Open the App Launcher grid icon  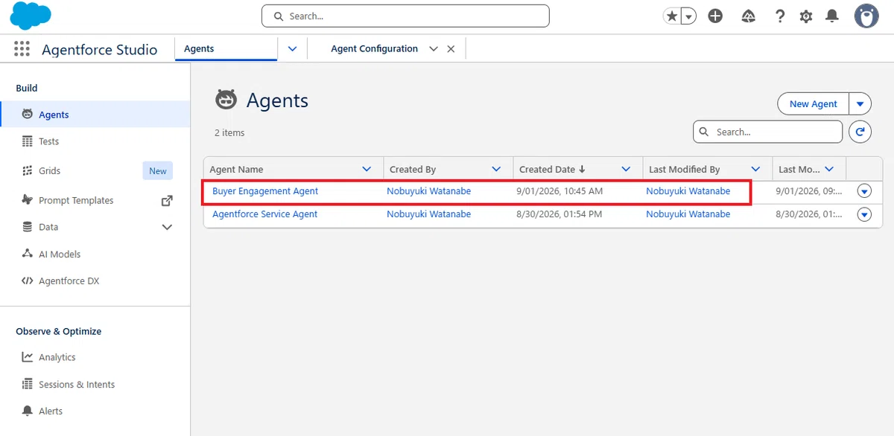pos(22,49)
